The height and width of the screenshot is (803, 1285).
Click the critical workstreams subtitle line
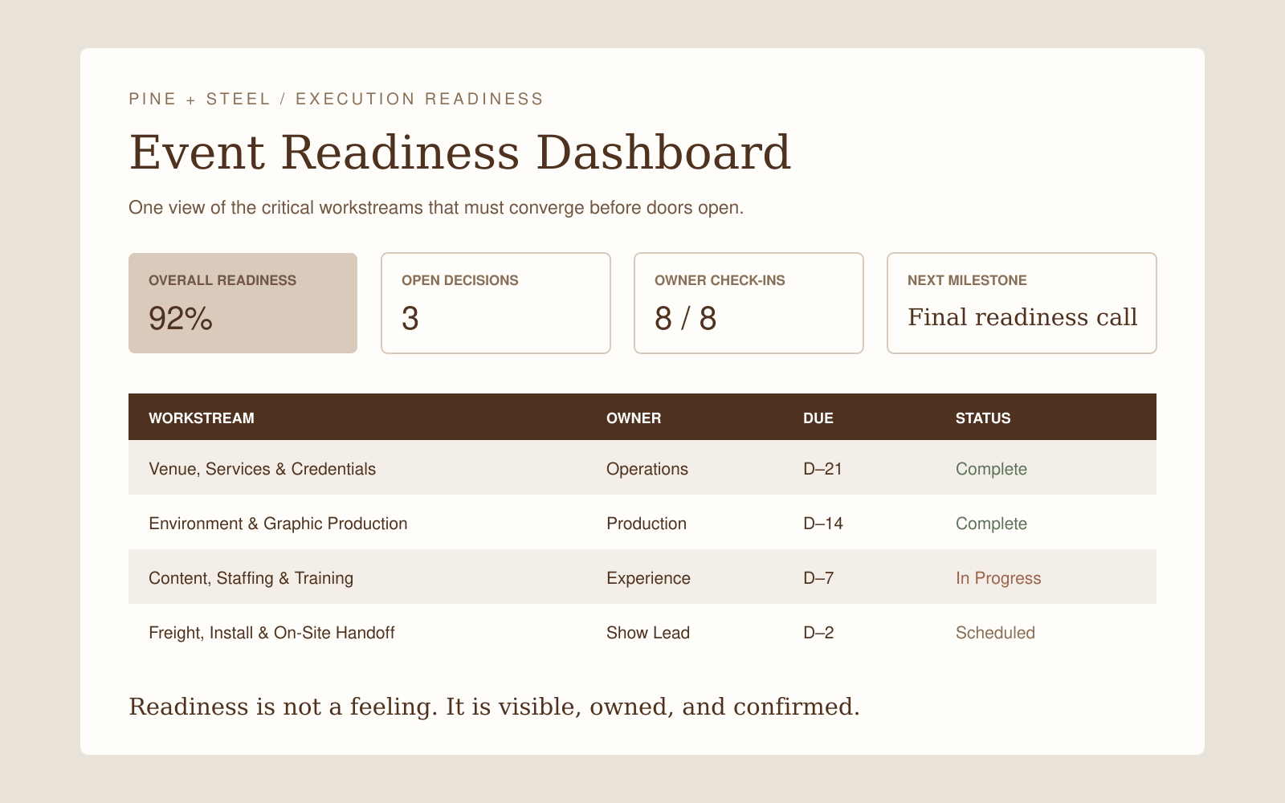point(436,208)
